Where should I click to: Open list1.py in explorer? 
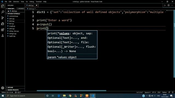point(11,24)
